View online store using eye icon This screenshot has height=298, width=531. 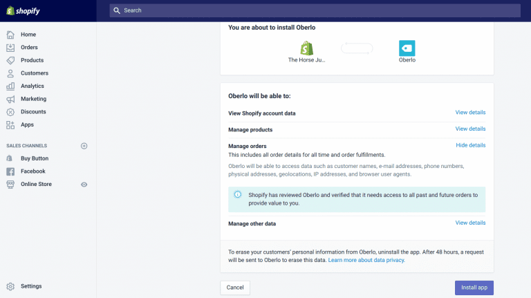click(84, 185)
